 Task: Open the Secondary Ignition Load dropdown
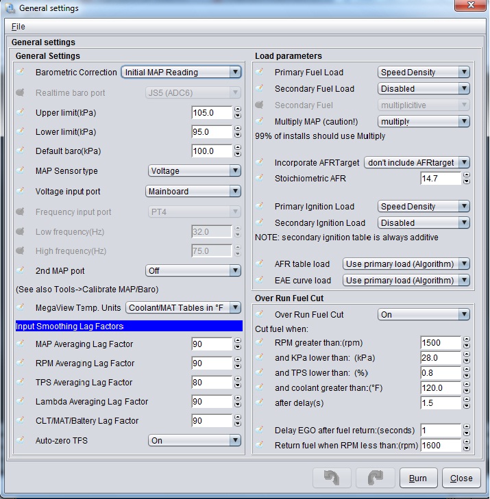tap(424, 223)
